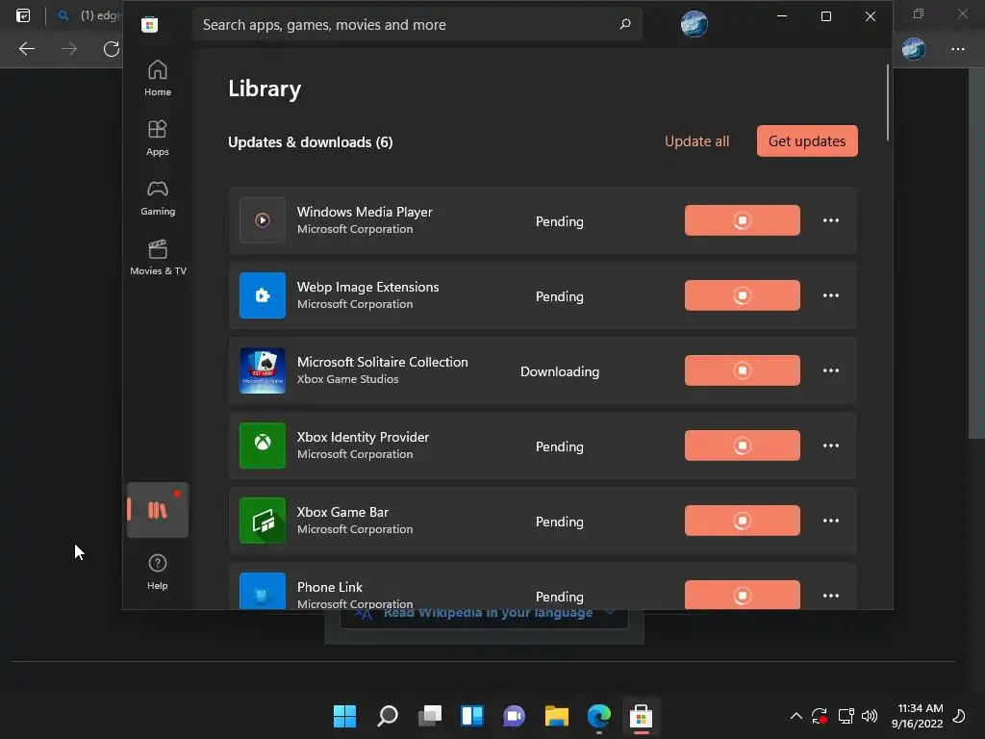Open the Apps section in sidebar
Viewport: 985px width, 739px height.
(x=157, y=138)
